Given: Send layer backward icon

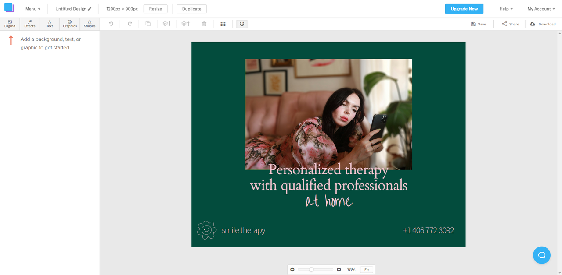Looking at the screenshot, I should 167,24.
